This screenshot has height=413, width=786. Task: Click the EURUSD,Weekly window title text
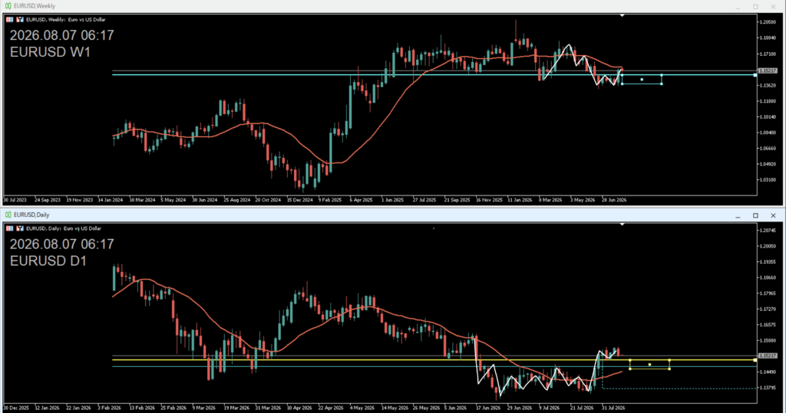click(x=35, y=6)
